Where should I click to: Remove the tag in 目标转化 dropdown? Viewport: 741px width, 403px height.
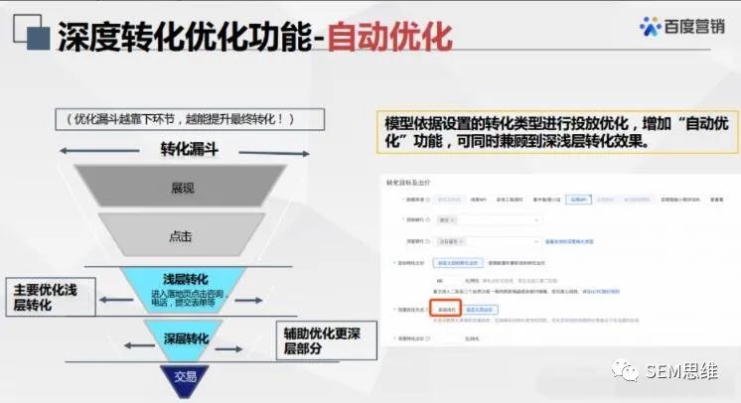pos(452,220)
